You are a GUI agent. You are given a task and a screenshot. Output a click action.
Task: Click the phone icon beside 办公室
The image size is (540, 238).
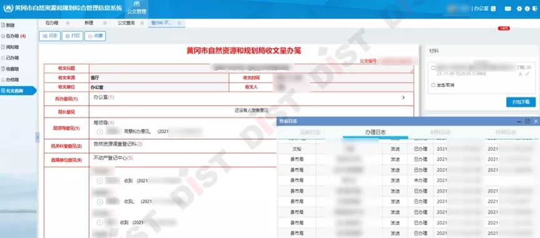(x=493, y=9)
